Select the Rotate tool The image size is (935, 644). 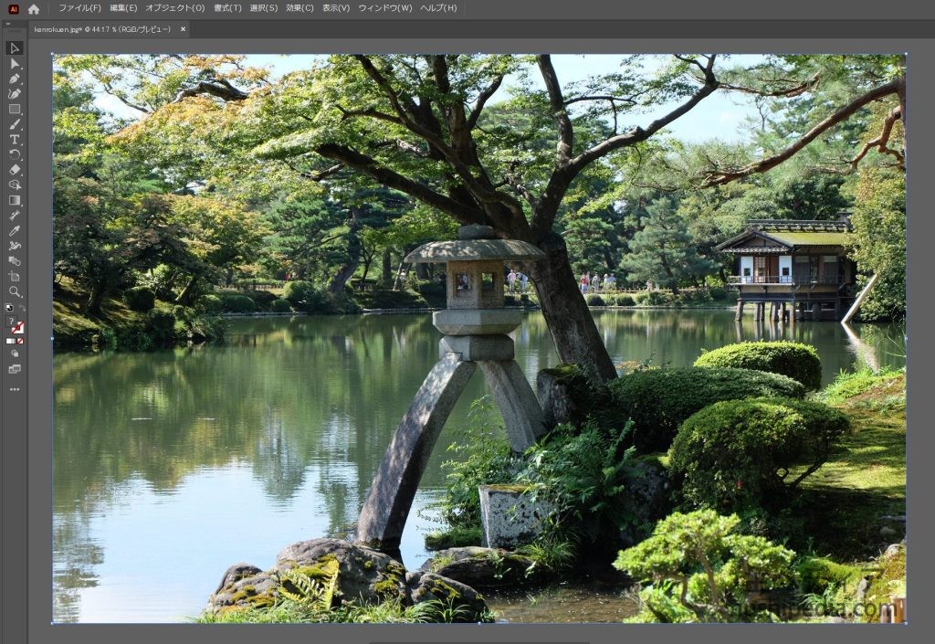point(15,154)
